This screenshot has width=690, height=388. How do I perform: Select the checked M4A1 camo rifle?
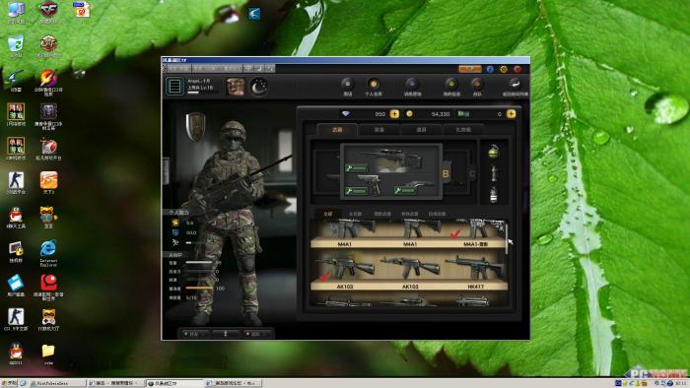pos(476,232)
